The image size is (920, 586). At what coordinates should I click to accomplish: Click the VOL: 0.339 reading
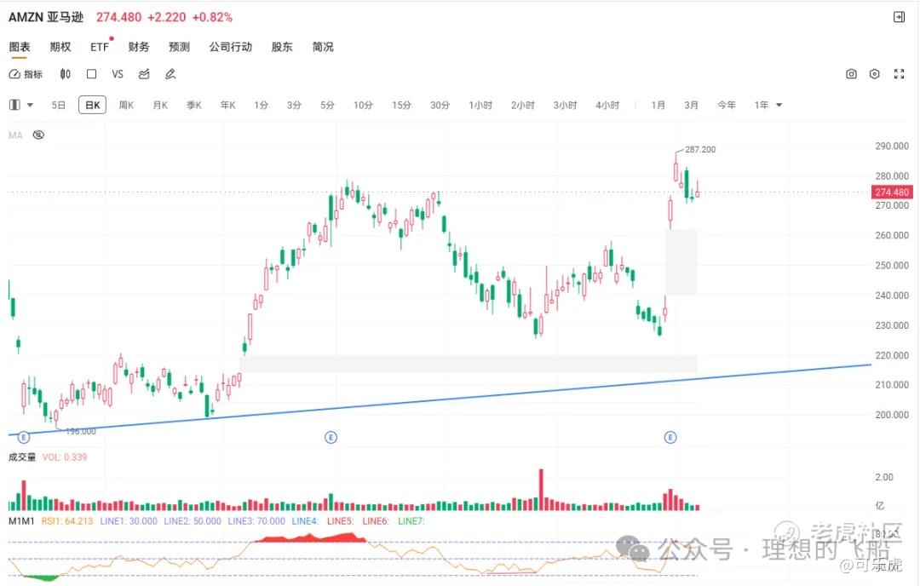pyautogui.click(x=65, y=457)
